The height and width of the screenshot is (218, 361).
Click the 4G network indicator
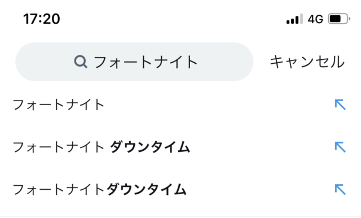(315, 19)
